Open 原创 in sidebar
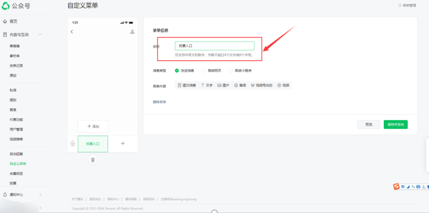Screen dimensions: 429x213 [x=13, y=76]
